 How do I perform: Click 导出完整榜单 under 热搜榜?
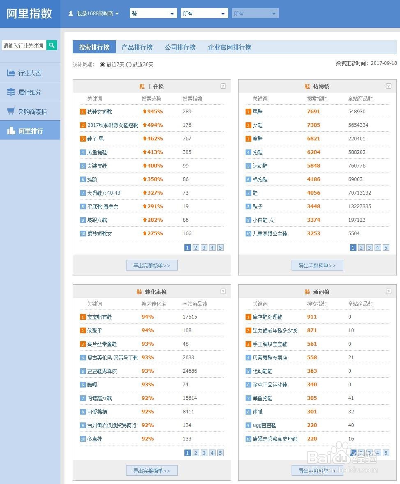click(x=317, y=265)
